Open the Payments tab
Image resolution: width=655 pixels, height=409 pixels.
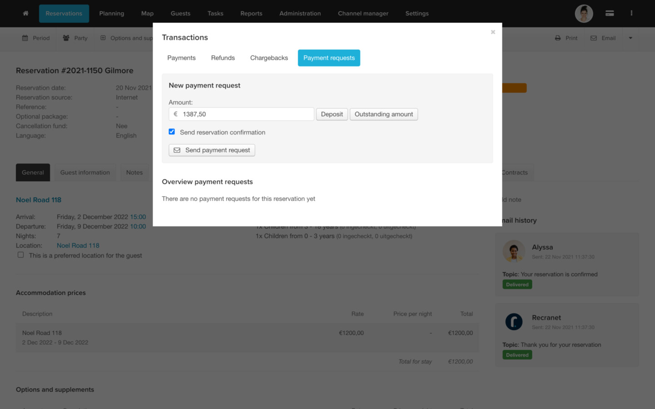tap(181, 58)
